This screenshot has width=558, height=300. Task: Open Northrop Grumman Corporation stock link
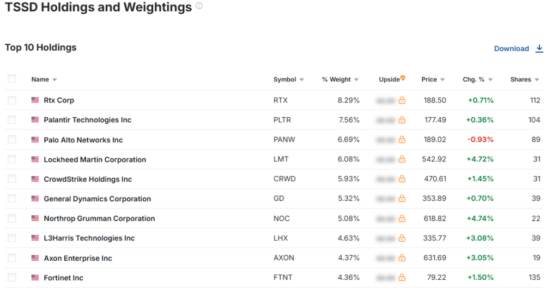[99, 219]
